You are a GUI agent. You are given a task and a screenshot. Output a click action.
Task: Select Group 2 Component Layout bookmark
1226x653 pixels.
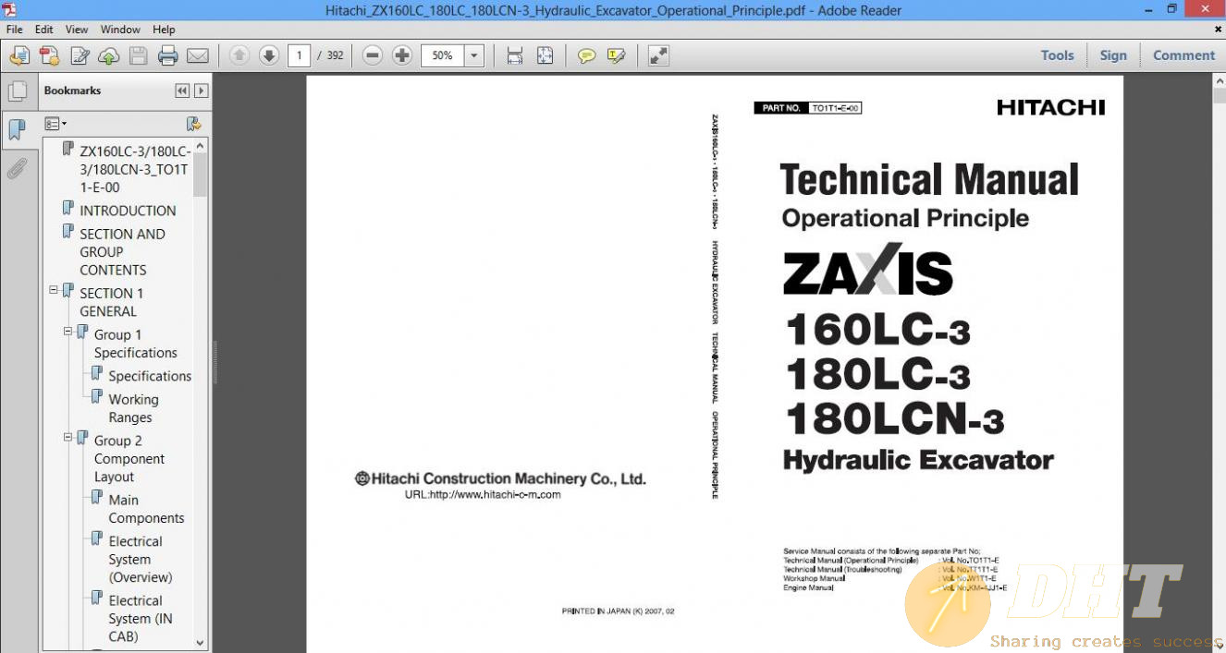tap(129, 458)
